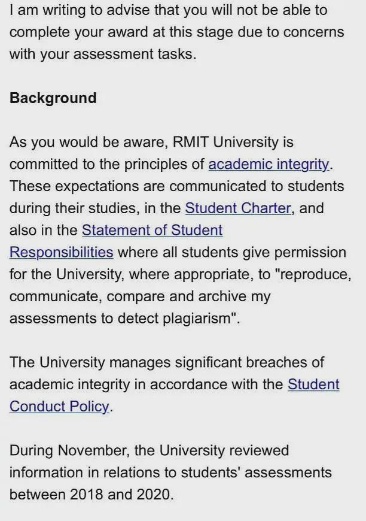Open the academic integrity link
366x521 pixels.
tap(269, 165)
